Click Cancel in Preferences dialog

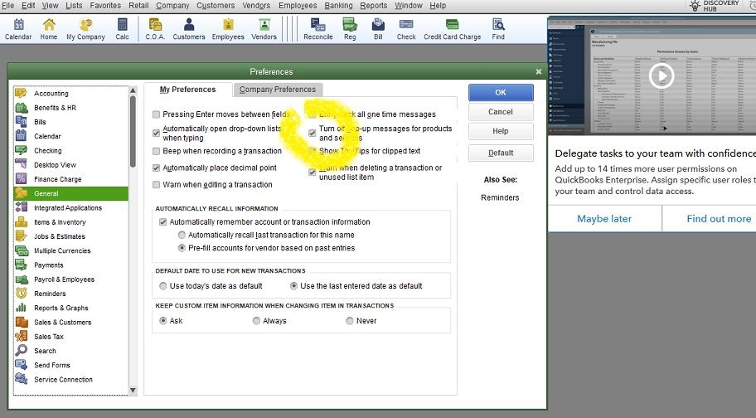click(x=501, y=112)
